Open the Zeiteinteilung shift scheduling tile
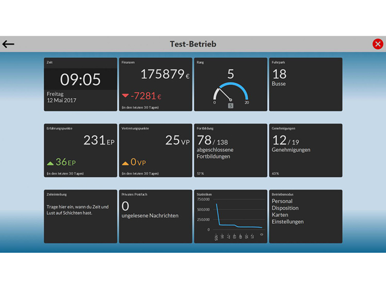This screenshot has height=289, width=386. pos(80,217)
